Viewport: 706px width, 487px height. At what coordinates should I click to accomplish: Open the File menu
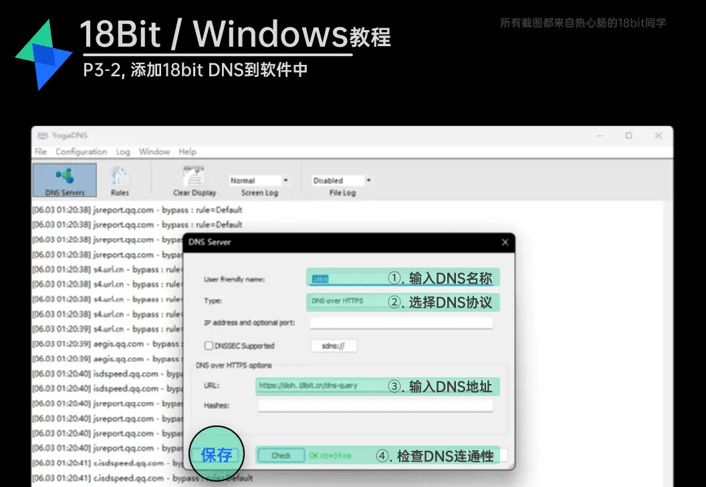[41, 151]
